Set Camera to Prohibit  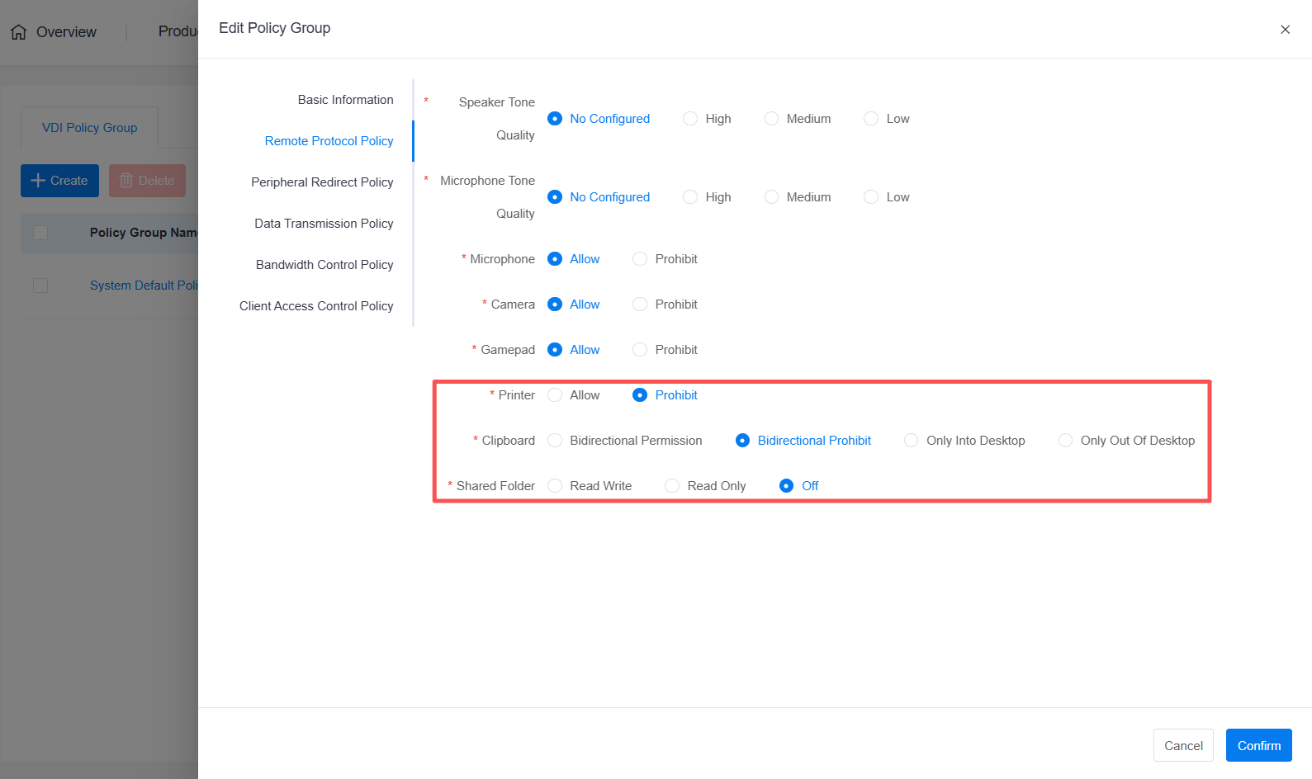click(x=640, y=305)
